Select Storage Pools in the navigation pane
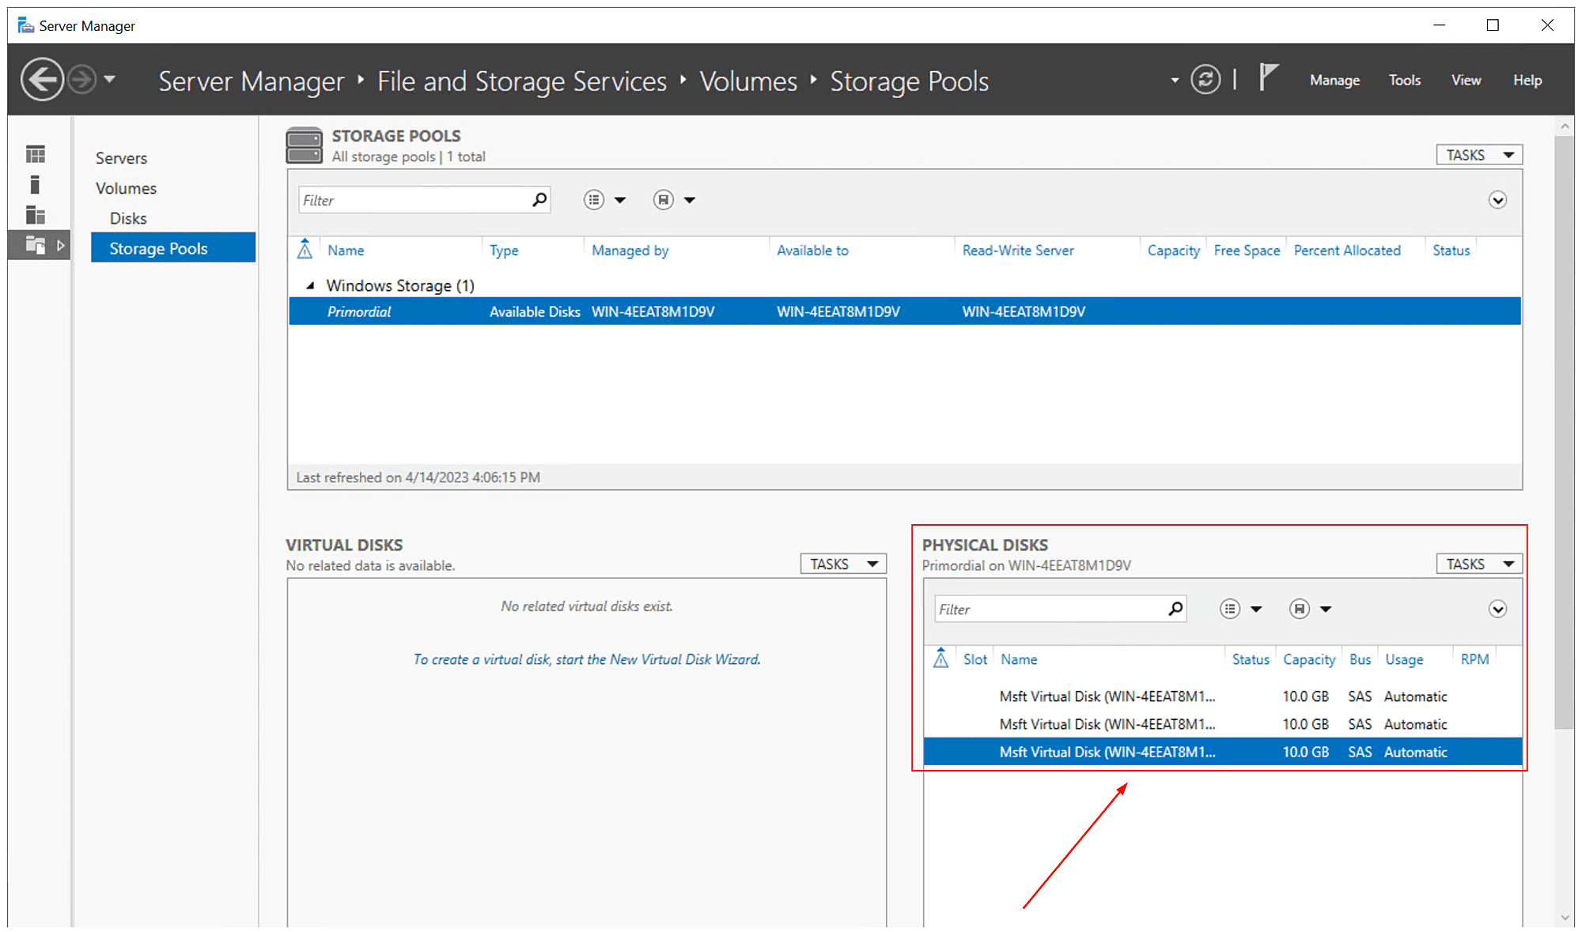Viewport: 1582px width, 932px height. [173, 247]
